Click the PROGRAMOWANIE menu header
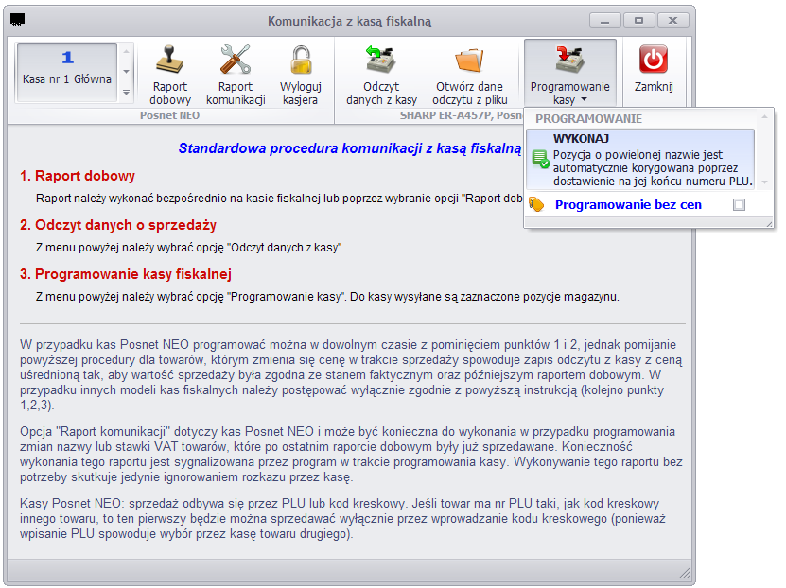The image size is (786, 588). (588, 119)
